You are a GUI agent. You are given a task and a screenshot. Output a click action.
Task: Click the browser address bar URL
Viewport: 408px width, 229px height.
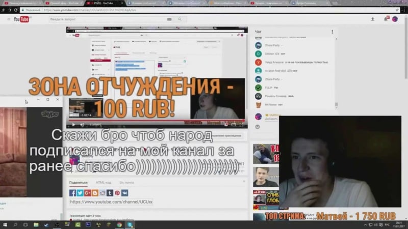point(90,10)
